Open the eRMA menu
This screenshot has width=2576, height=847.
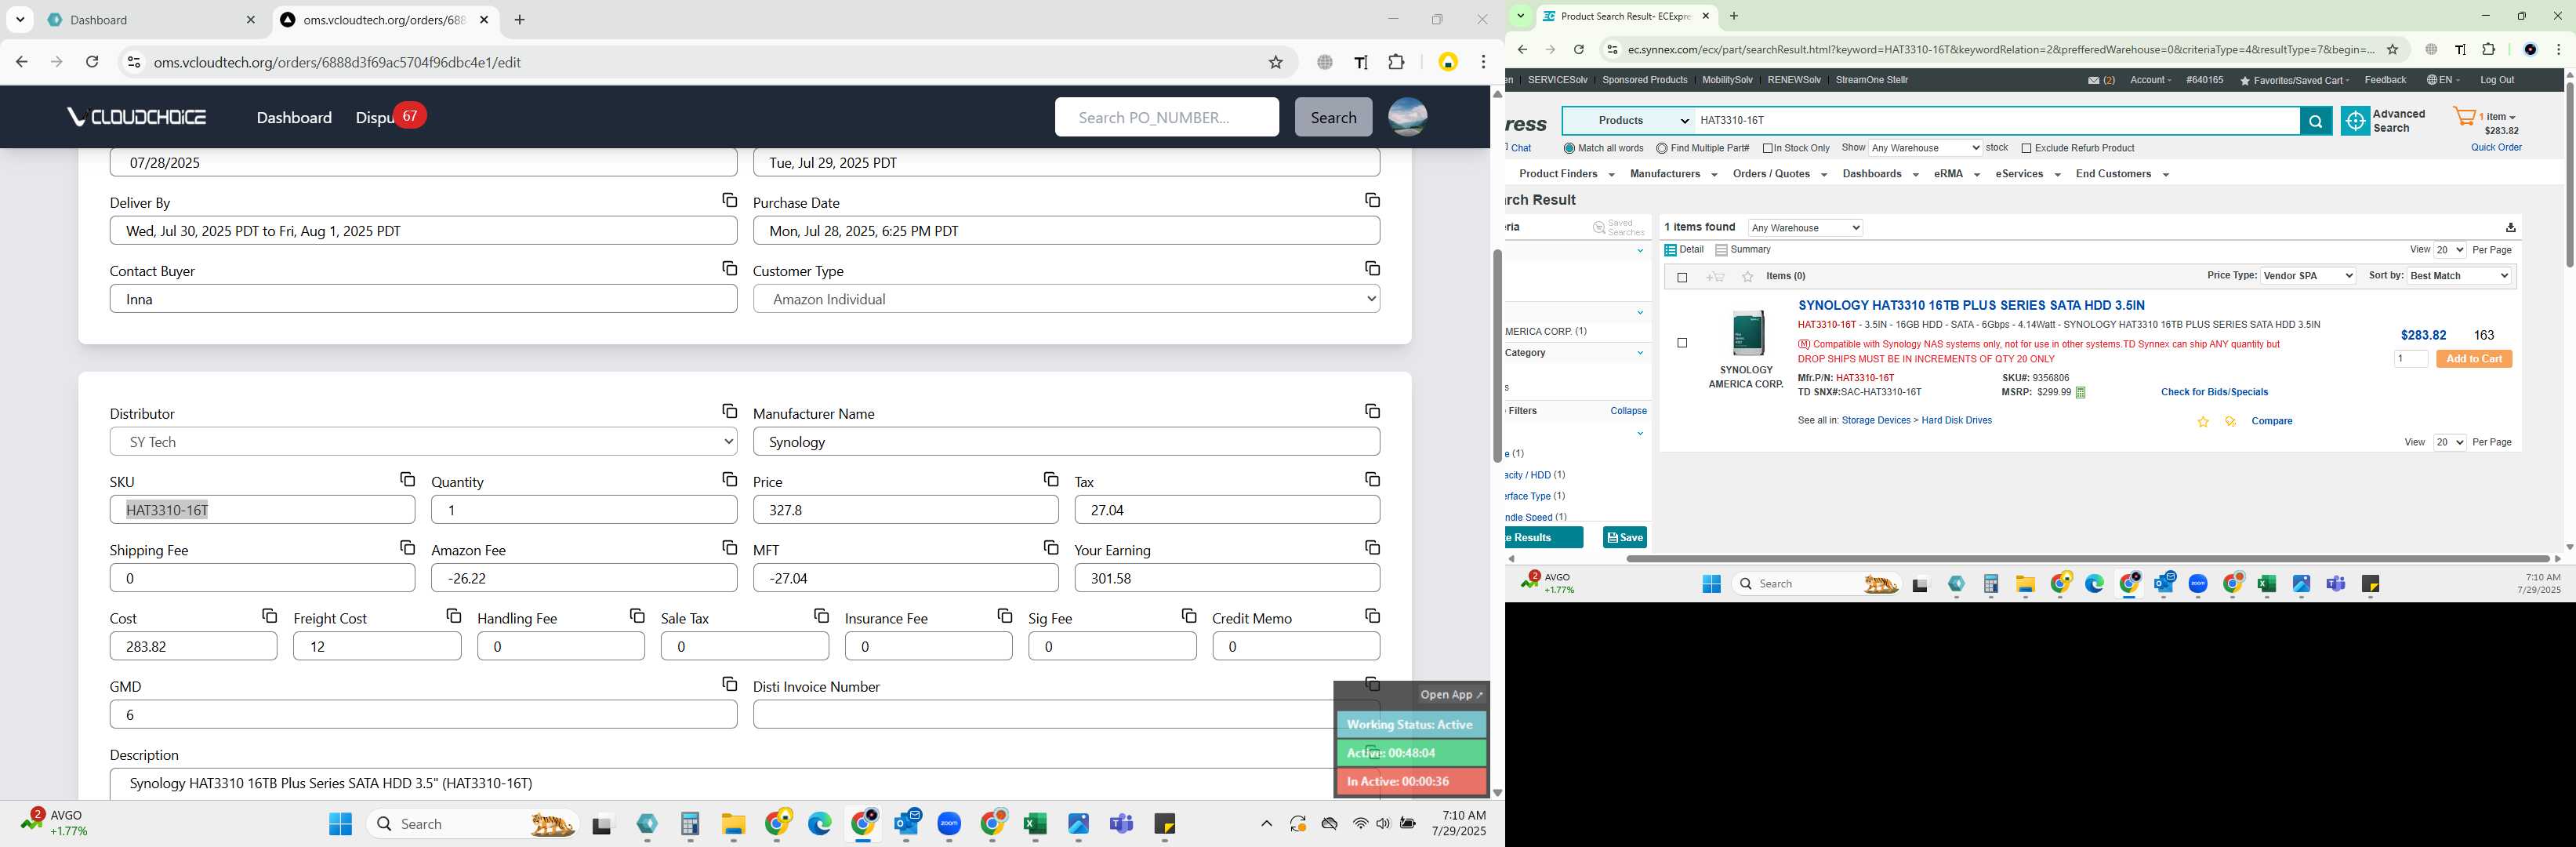pos(1956,174)
